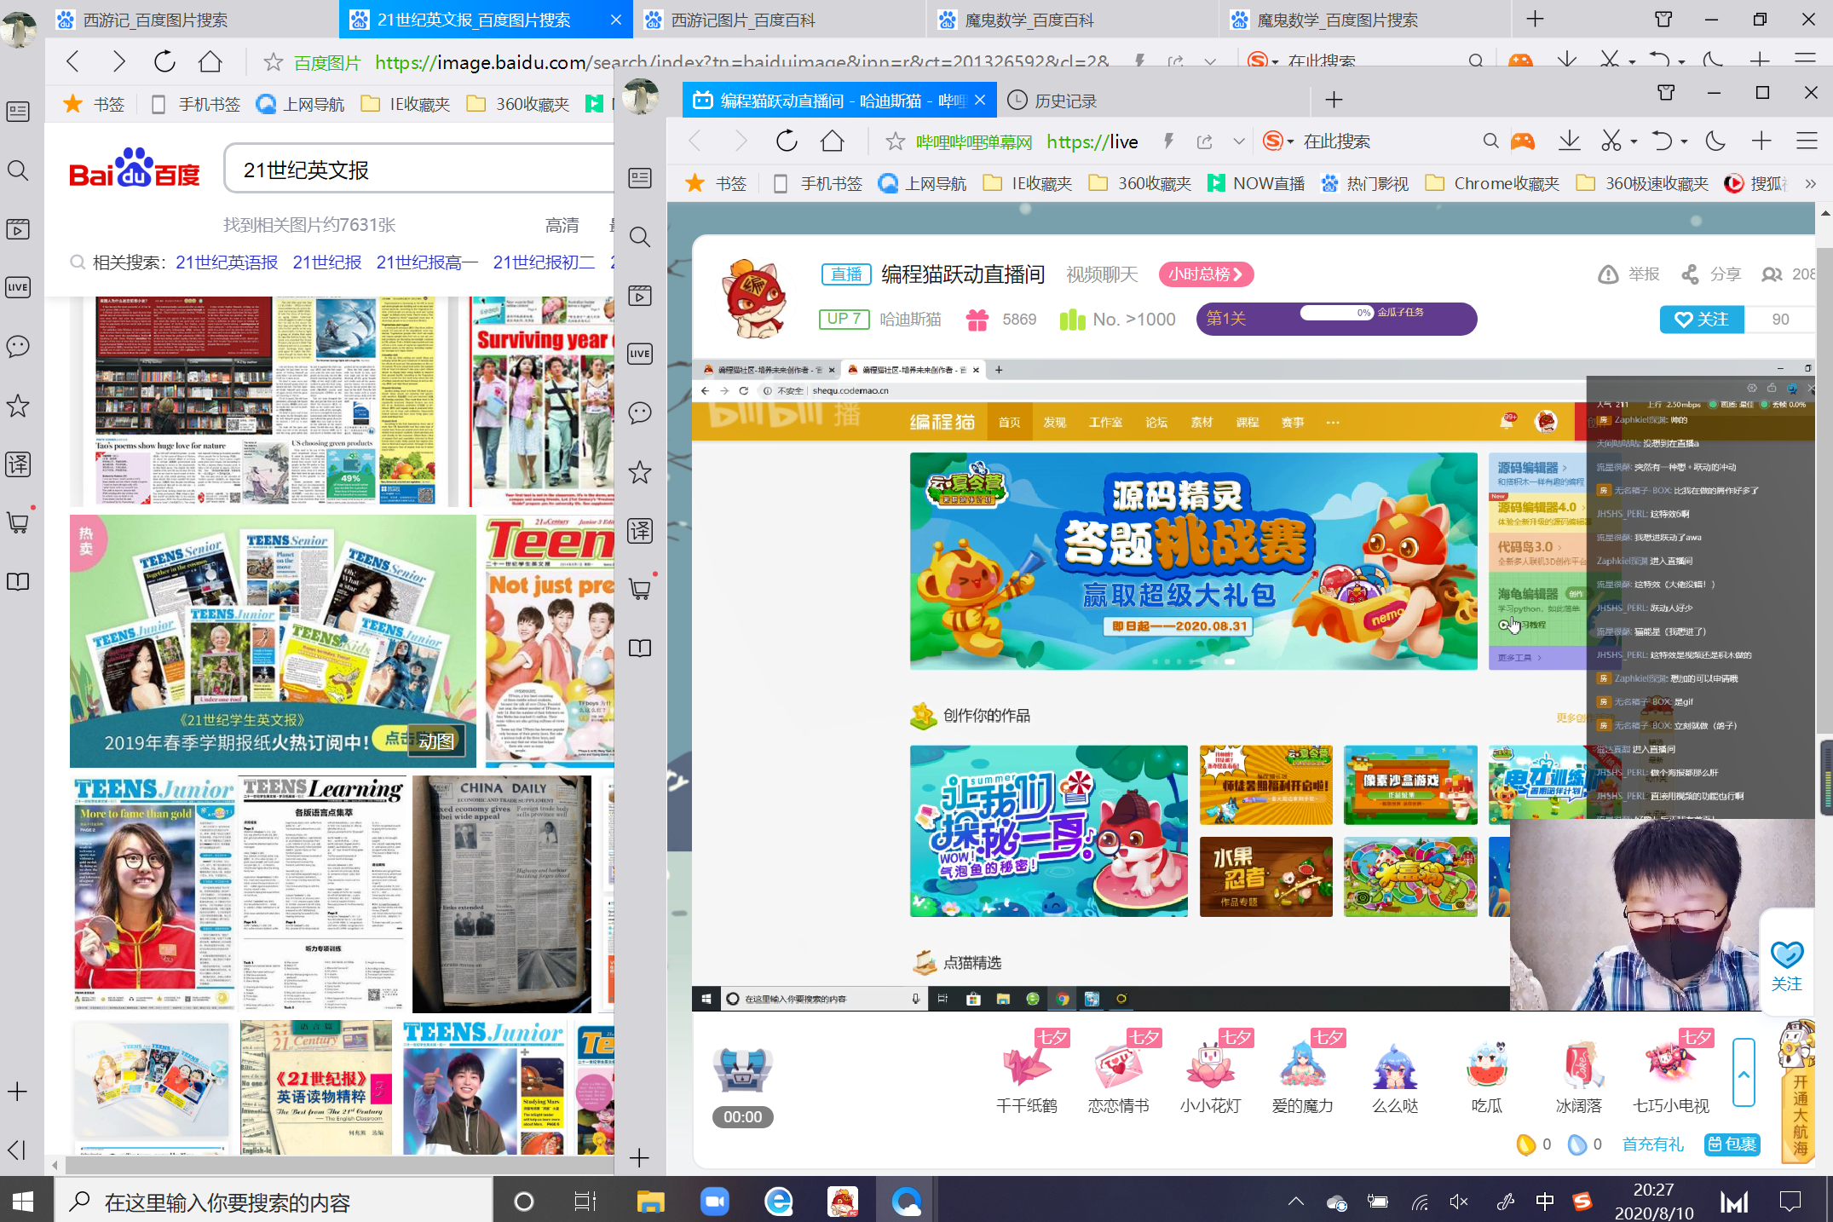Open the undo dropdown arrow in front window toolbar
This screenshot has height=1222, width=1833.
point(1682,141)
